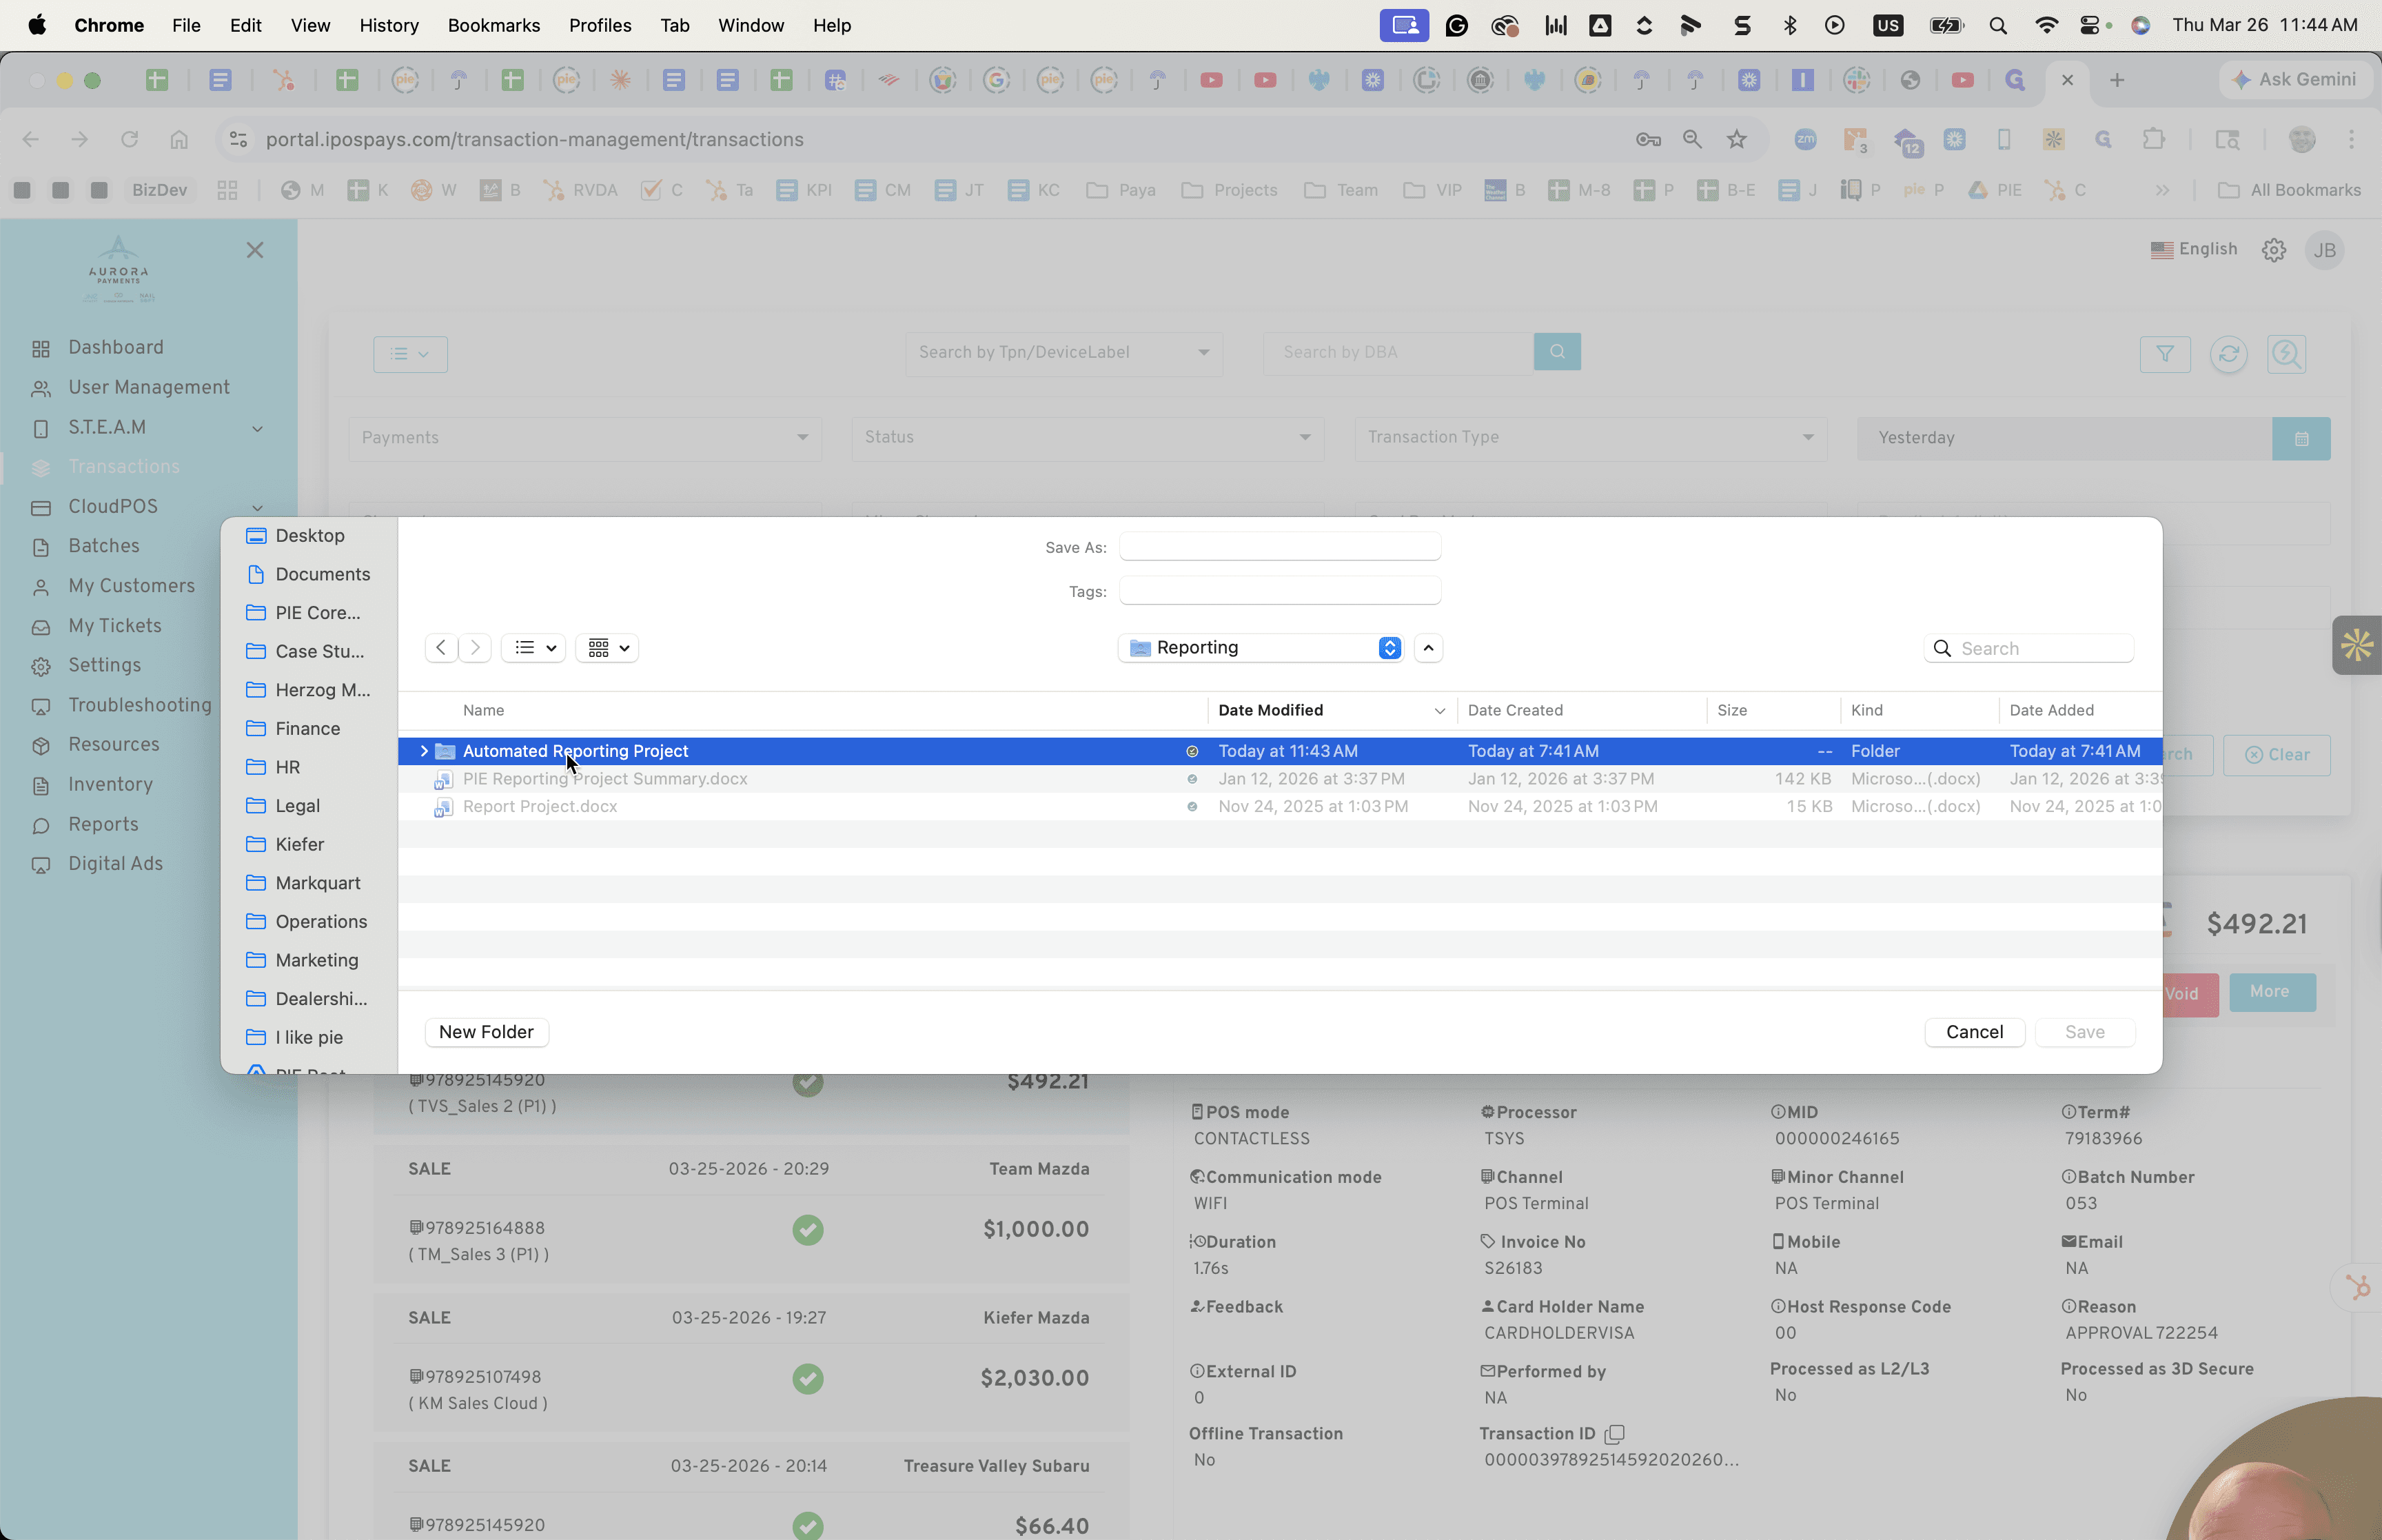Viewport: 2382px width, 1540px height.
Task: Open a new Chrome tab
Action: [2116, 80]
